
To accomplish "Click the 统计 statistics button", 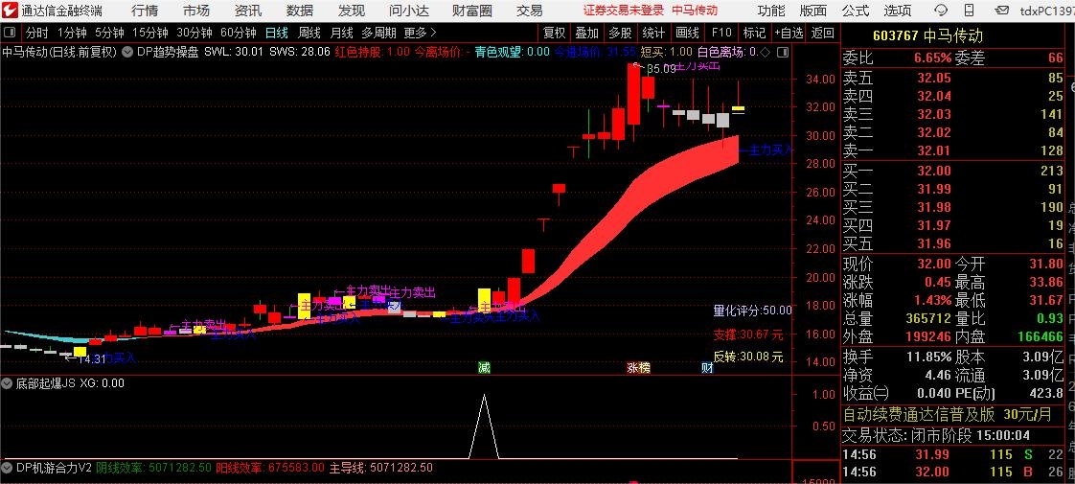I will [653, 33].
